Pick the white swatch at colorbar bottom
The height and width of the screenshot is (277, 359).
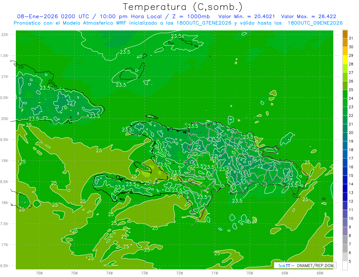345,266
